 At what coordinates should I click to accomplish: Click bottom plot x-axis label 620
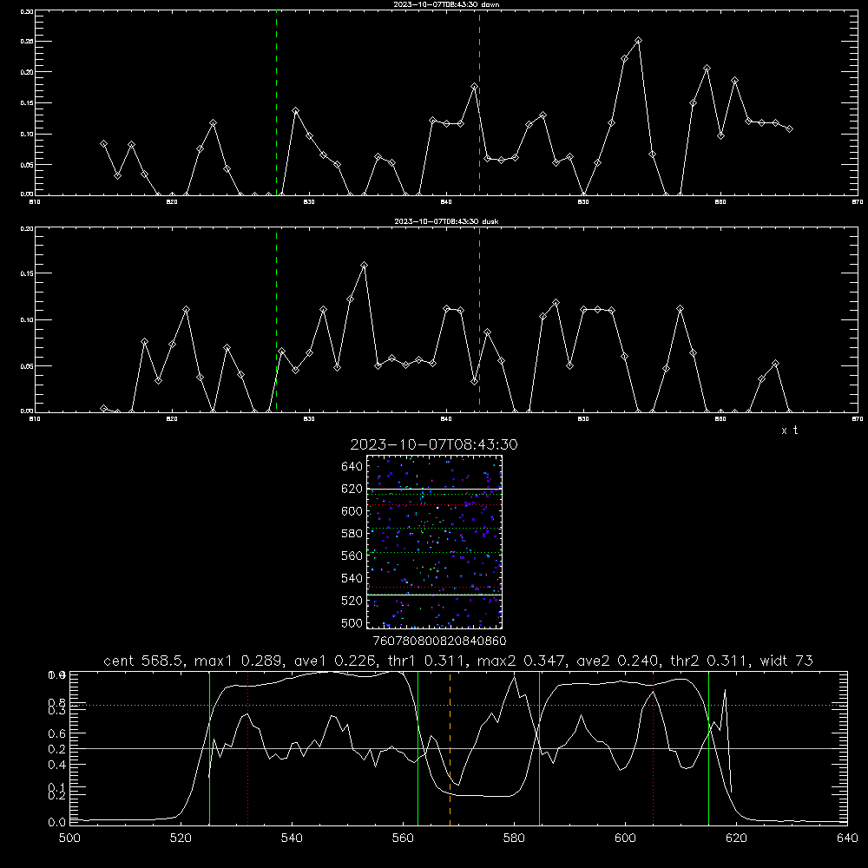point(736,838)
